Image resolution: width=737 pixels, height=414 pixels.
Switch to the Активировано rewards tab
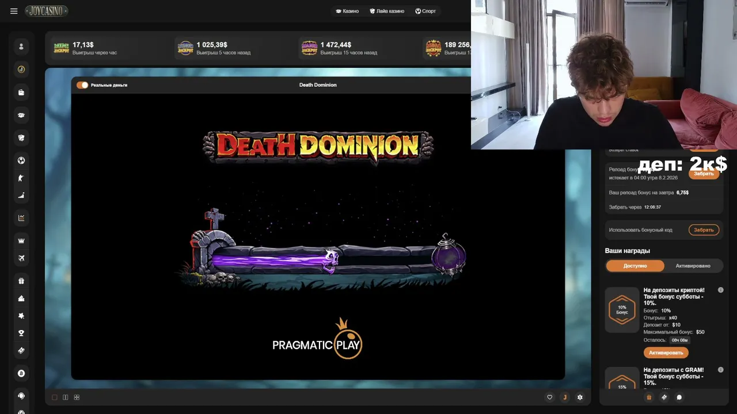pos(693,266)
